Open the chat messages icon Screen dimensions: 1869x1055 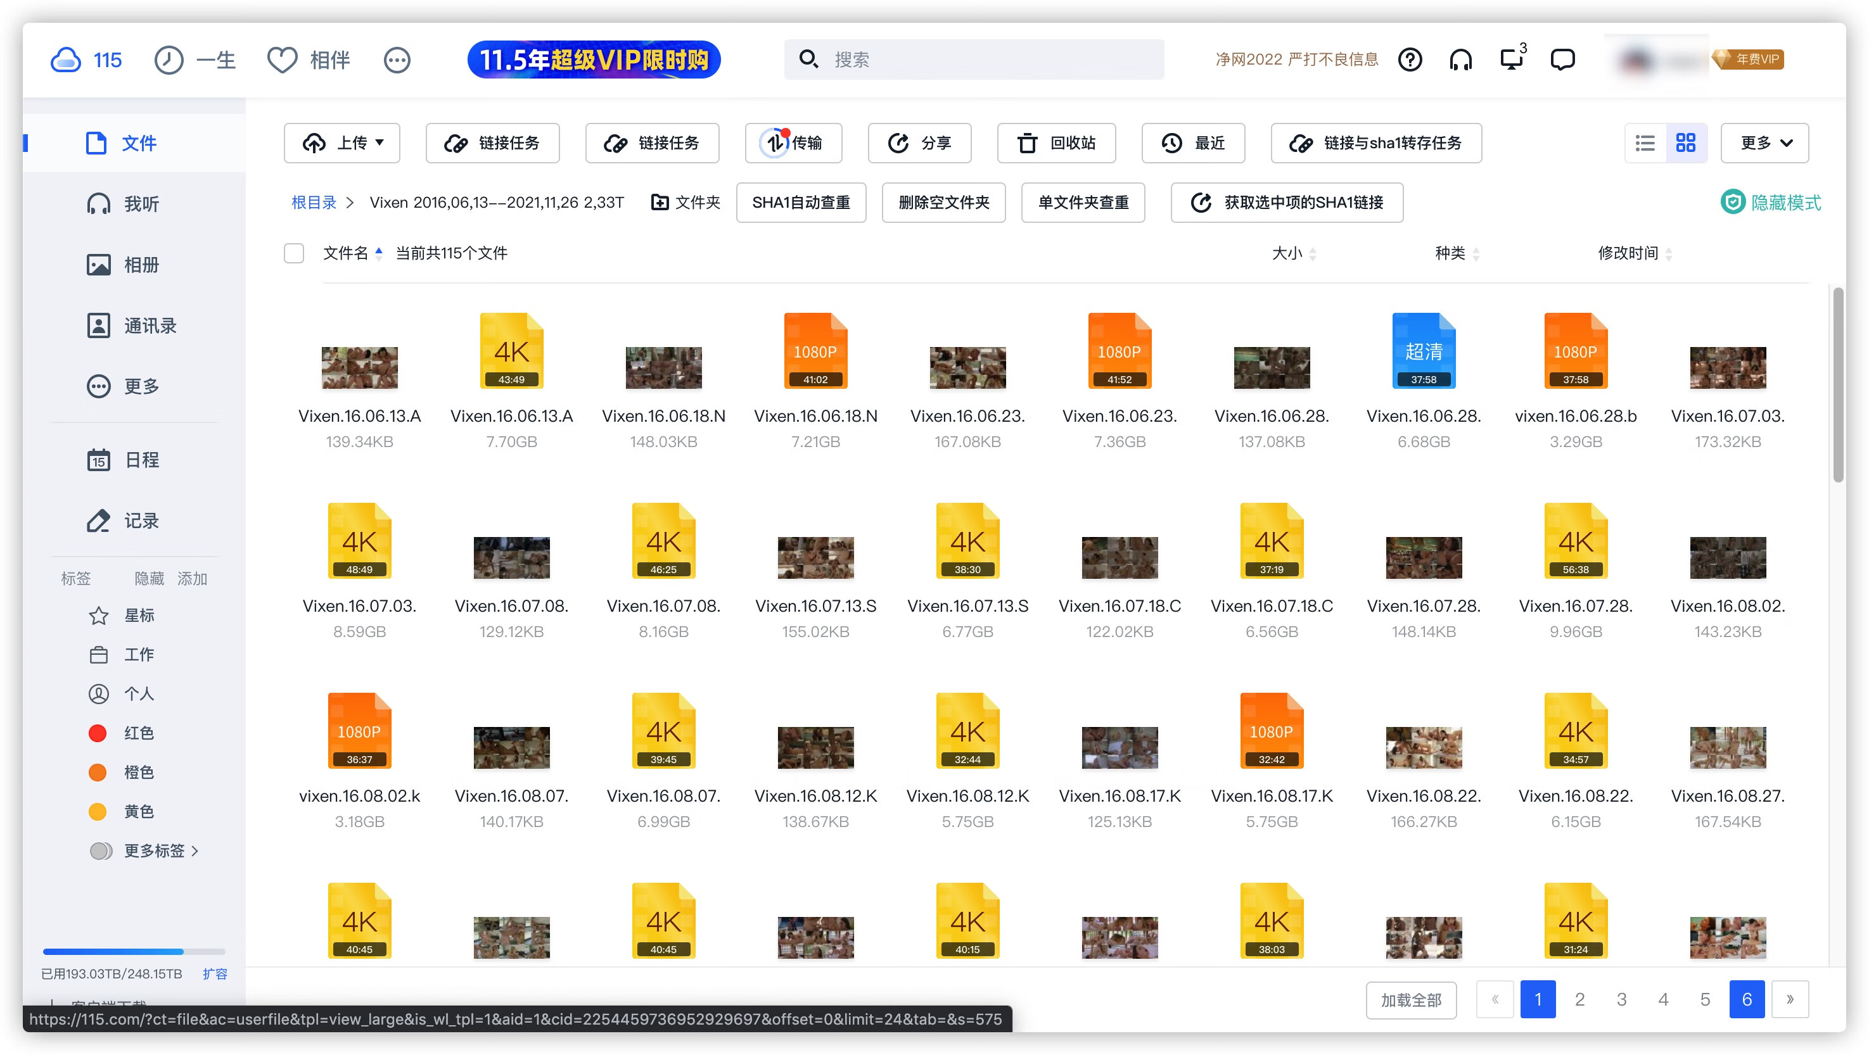click(1562, 60)
